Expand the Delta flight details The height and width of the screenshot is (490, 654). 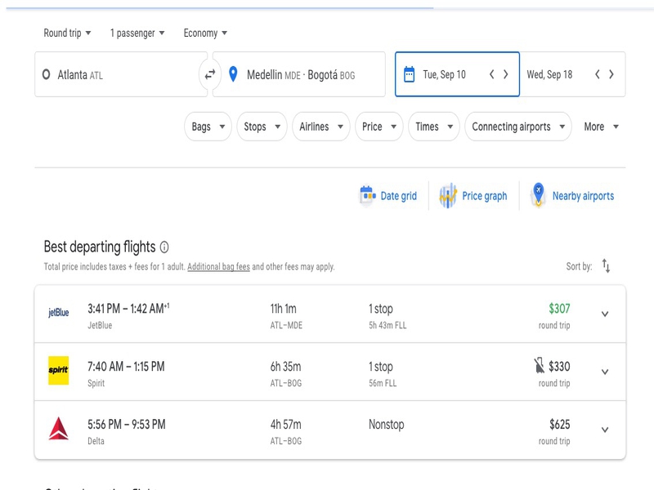click(x=605, y=430)
